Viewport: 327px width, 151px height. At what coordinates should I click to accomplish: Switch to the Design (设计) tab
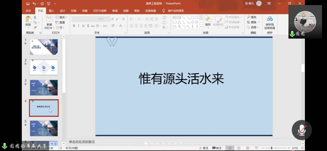pyautogui.click(x=63, y=11)
